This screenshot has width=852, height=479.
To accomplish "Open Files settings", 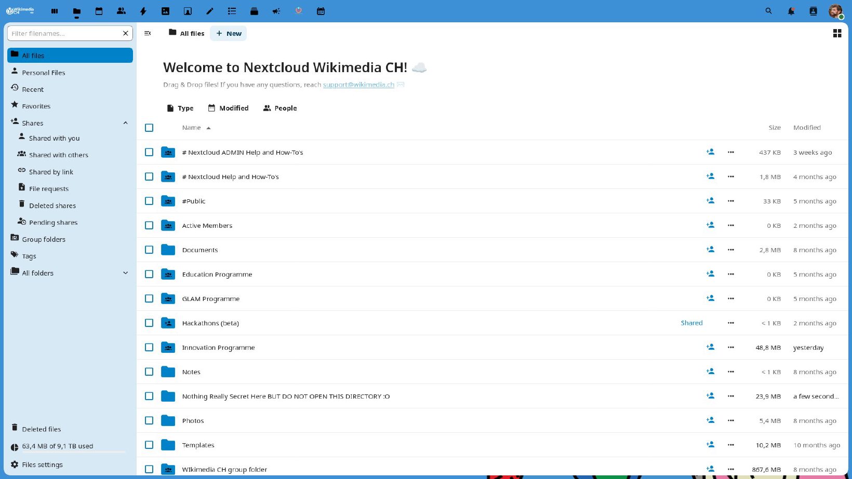I will tap(70, 464).
